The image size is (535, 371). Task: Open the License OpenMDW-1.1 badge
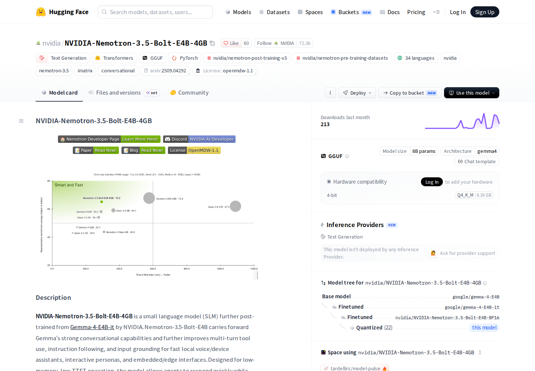pyautogui.click(x=194, y=150)
